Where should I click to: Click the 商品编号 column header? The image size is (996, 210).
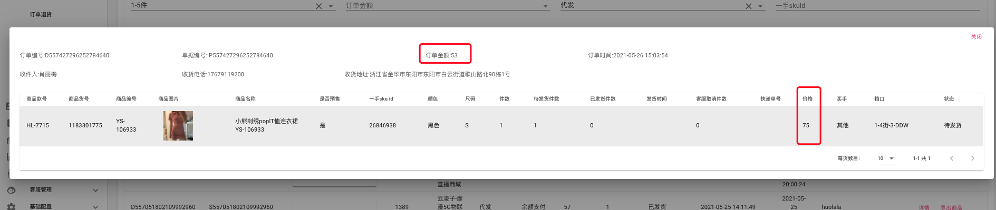tap(126, 99)
